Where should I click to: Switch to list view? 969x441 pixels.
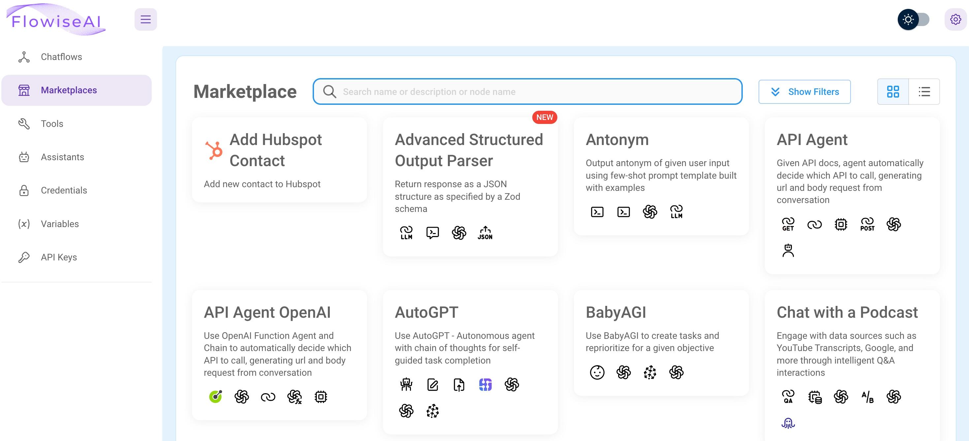(x=924, y=92)
